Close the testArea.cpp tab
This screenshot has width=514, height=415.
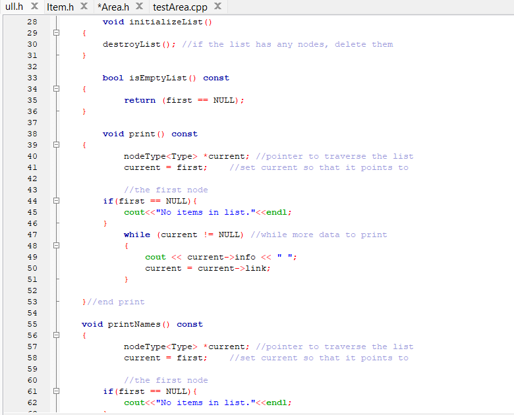(x=217, y=6)
